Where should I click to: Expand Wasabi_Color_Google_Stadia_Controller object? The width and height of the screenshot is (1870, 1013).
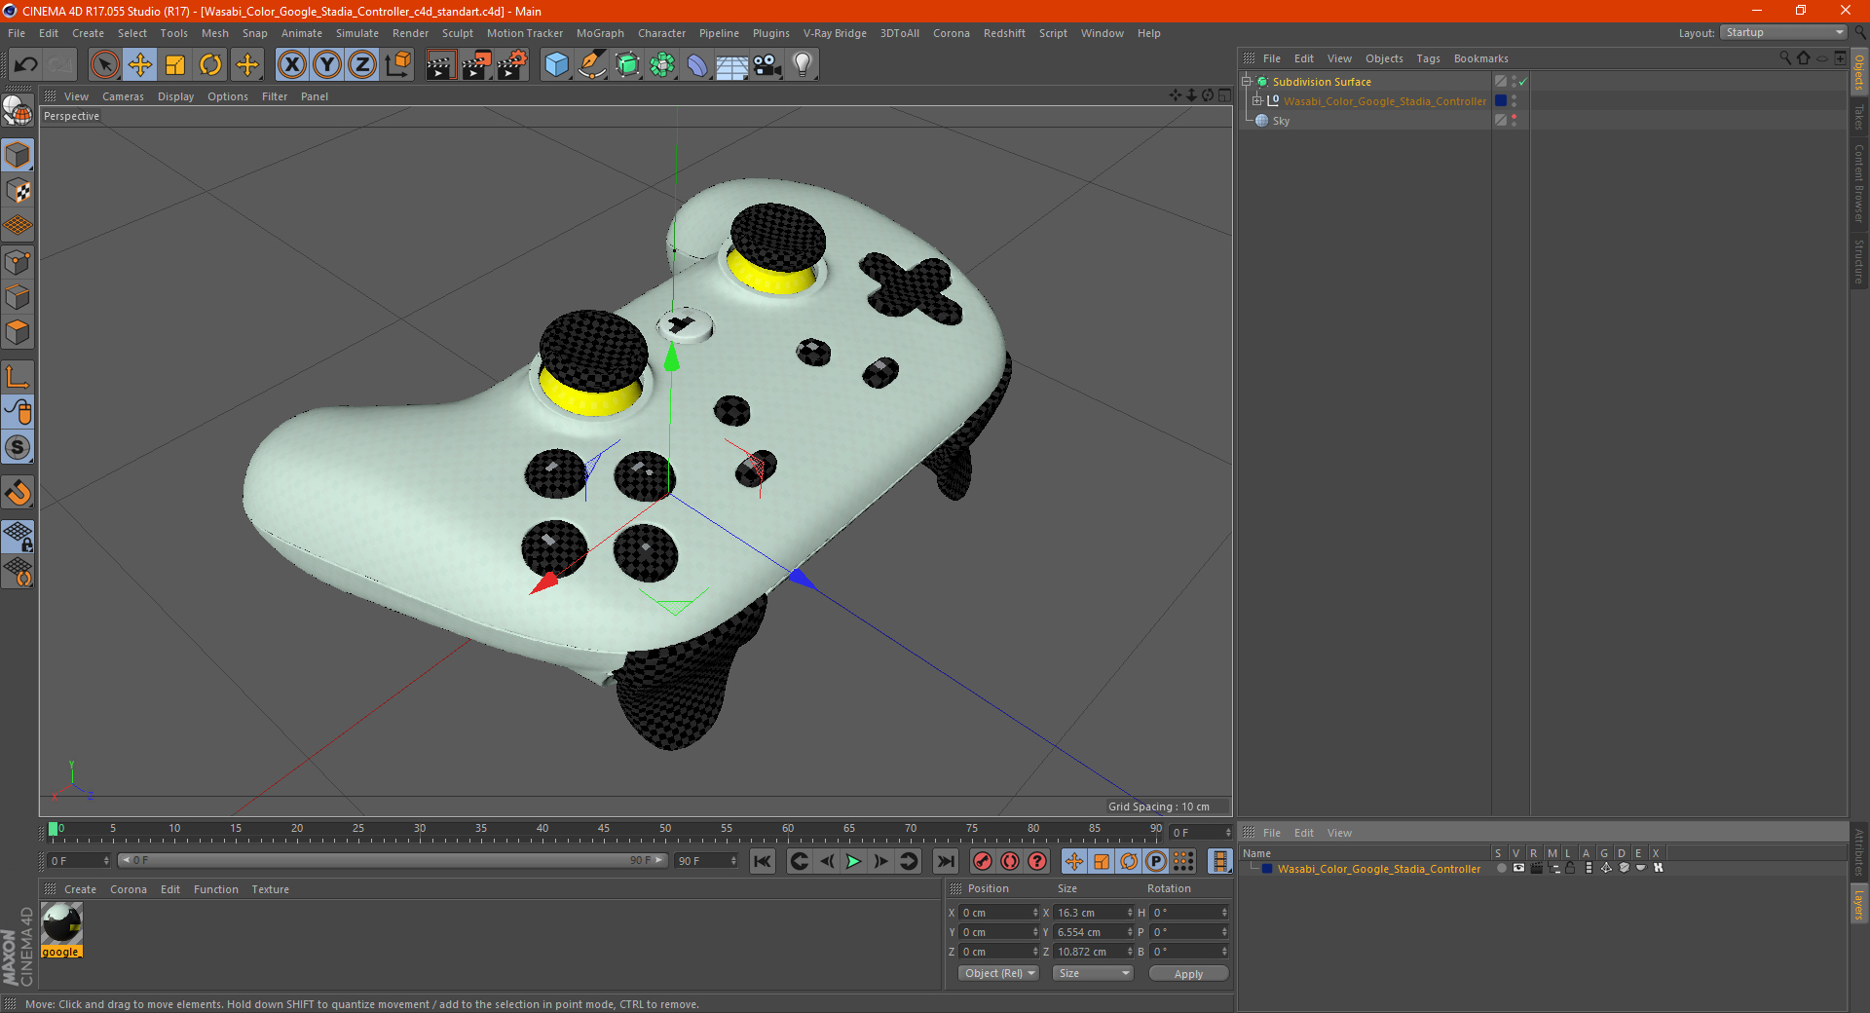point(1256,100)
